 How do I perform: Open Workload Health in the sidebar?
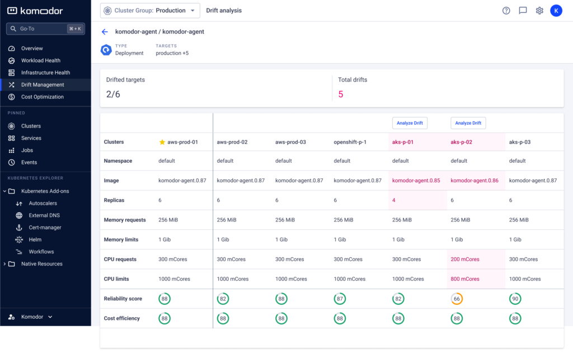pyautogui.click(x=46, y=60)
